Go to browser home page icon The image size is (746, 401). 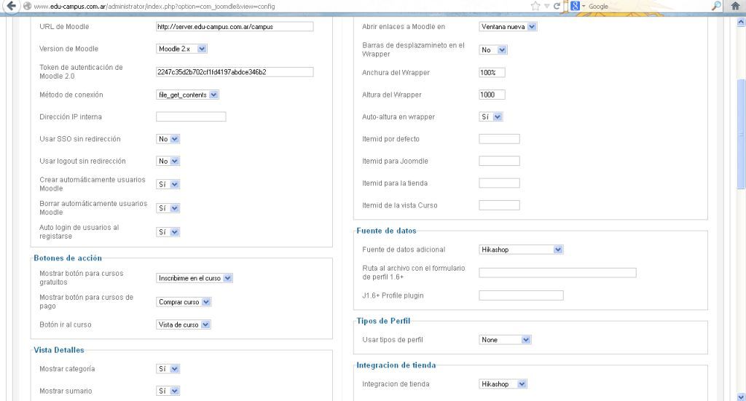[x=737, y=7]
